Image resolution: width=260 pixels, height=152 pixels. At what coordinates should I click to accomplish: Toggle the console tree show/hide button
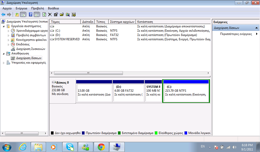click(23, 14)
